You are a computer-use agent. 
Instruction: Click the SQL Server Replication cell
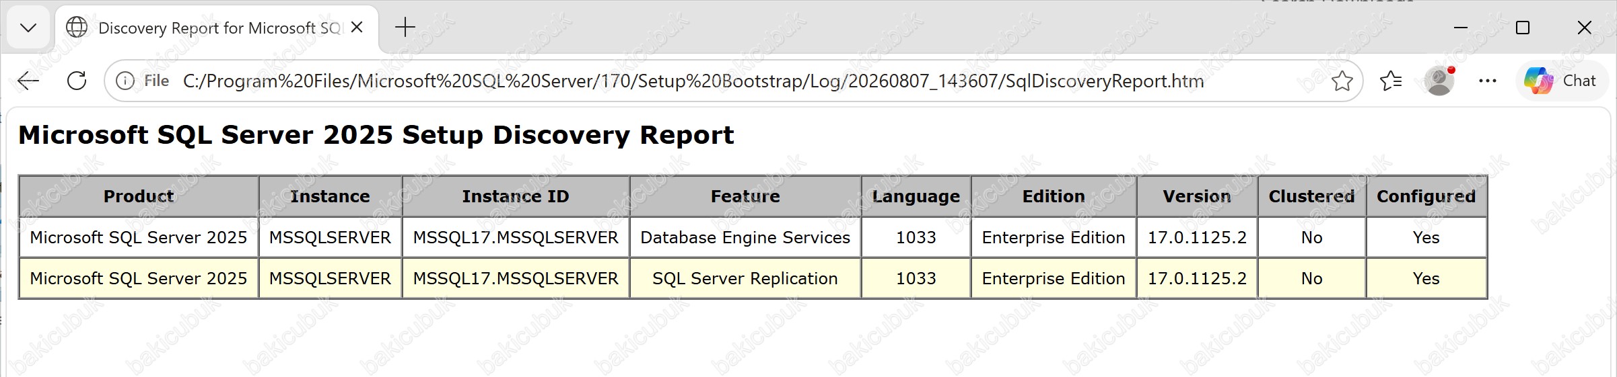tap(745, 278)
